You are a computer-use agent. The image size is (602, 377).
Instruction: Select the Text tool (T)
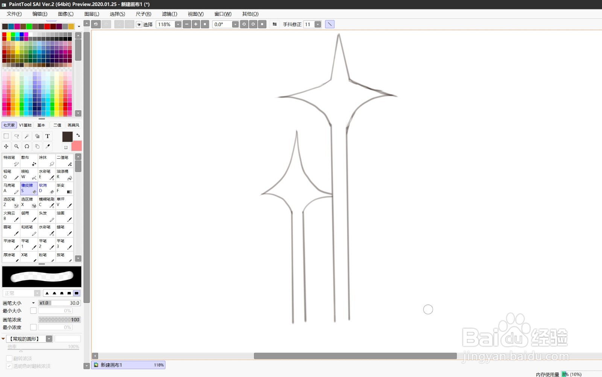(47, 136)
